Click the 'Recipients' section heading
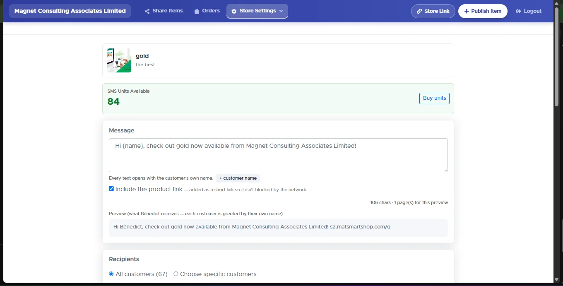The image size is (563, 286). click(x=124, y=259)
